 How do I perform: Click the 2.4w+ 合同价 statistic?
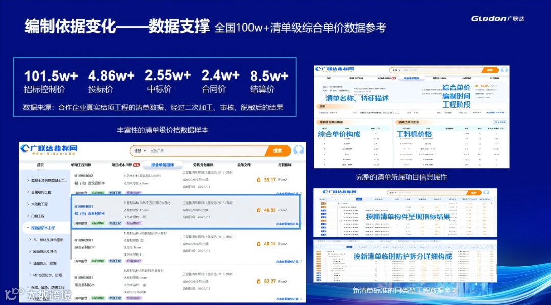[x=221, y=82]
